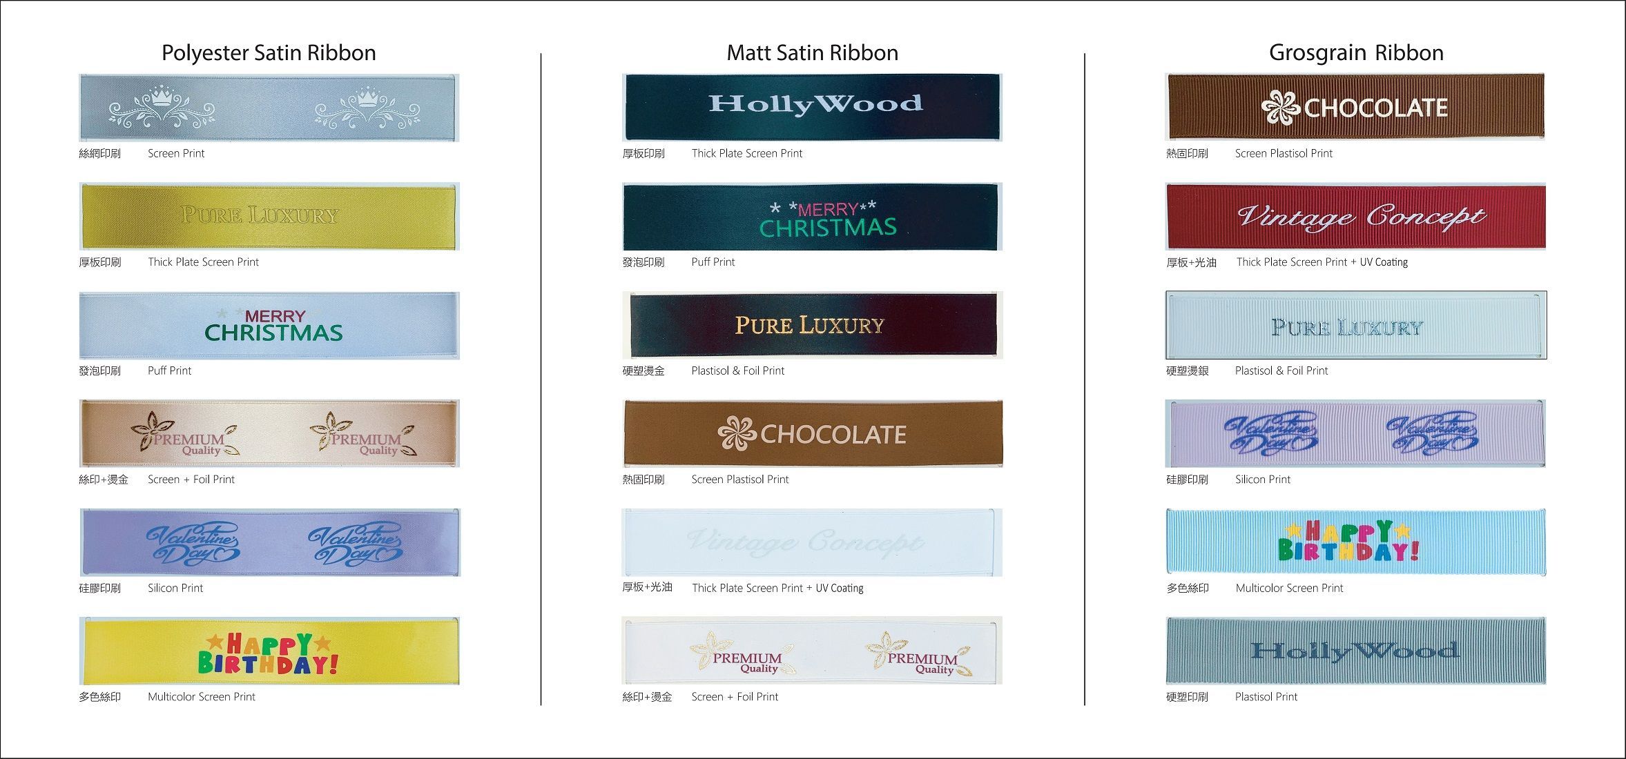The image size is (1626, 759).
Task: Click the red Vintage Concept grosgrain ribbon
Action: point(1356,217)
